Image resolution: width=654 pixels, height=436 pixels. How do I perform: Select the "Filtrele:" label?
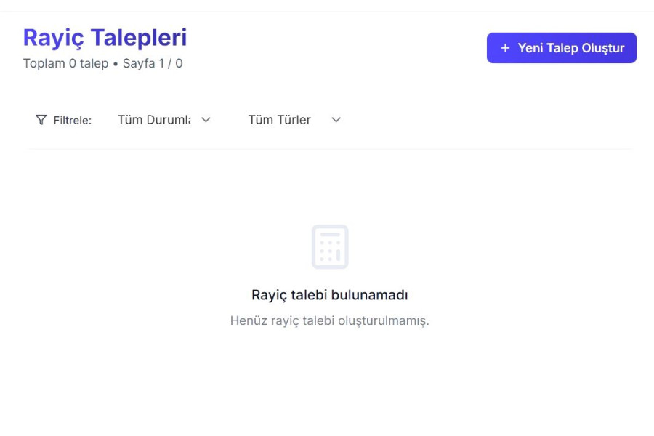[73, 121]
